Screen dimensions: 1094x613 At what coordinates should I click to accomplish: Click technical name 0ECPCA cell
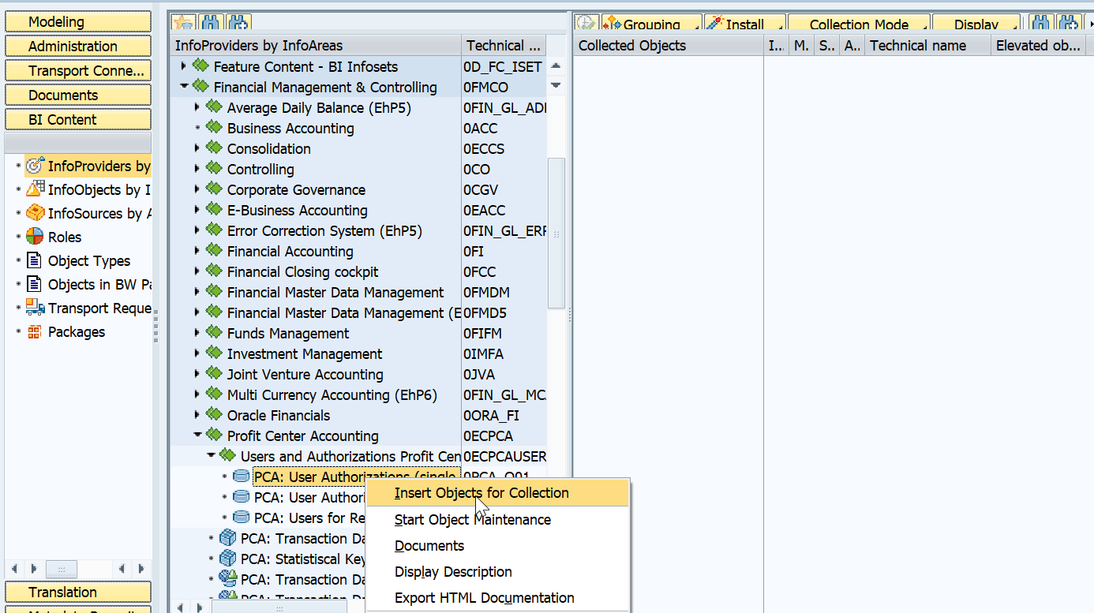coord(504,436)
